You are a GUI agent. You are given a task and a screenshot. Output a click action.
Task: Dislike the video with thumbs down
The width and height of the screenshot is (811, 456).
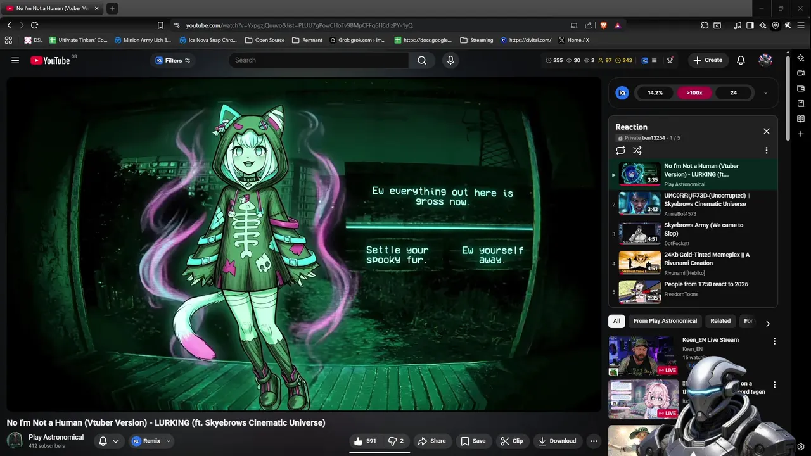(396, 441)
